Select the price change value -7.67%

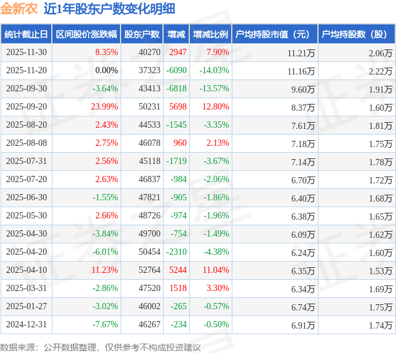(x=105, y=325)
